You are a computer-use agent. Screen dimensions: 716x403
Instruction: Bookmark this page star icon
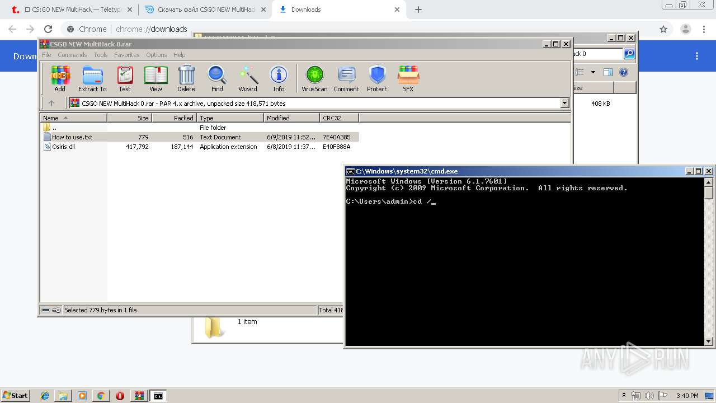[663, 29]
